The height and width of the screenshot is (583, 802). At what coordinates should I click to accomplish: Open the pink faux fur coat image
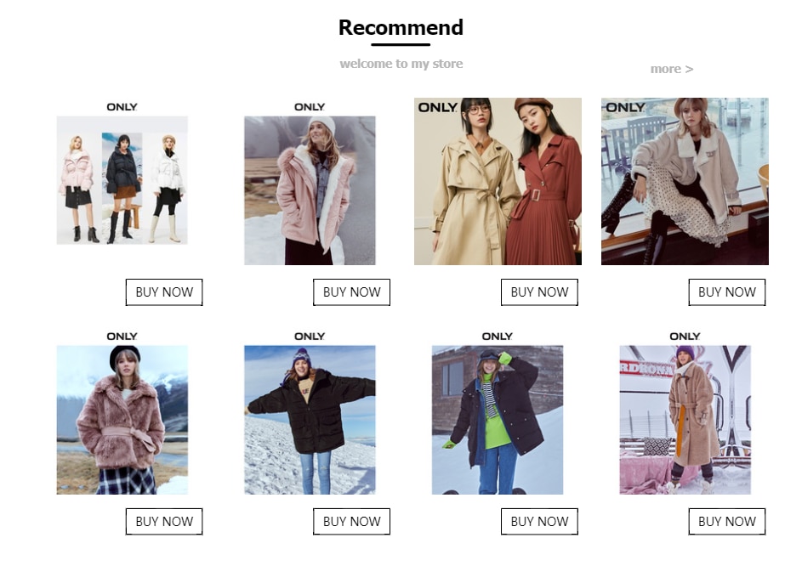pyautogui.click(x=122, y=420)
